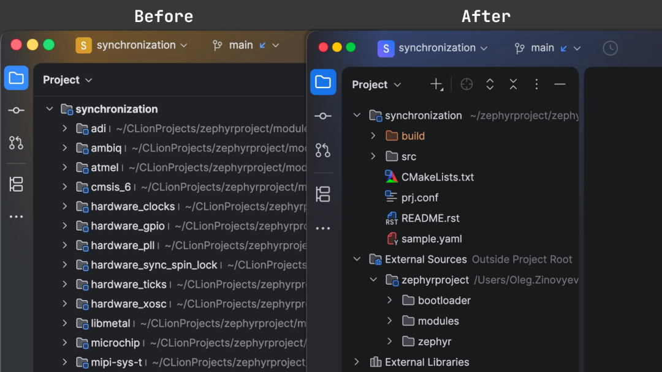
Task: Select opened file with the crosshair icon
Action: tap(466, 84)
